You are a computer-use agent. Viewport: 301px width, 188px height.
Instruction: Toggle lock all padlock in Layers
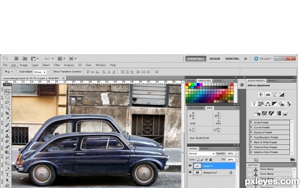(211, 159)
